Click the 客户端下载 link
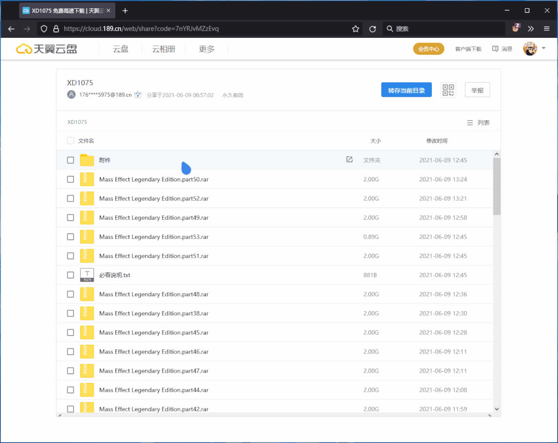The width and height of the screenshot is (558, 443). coord(468,49)
